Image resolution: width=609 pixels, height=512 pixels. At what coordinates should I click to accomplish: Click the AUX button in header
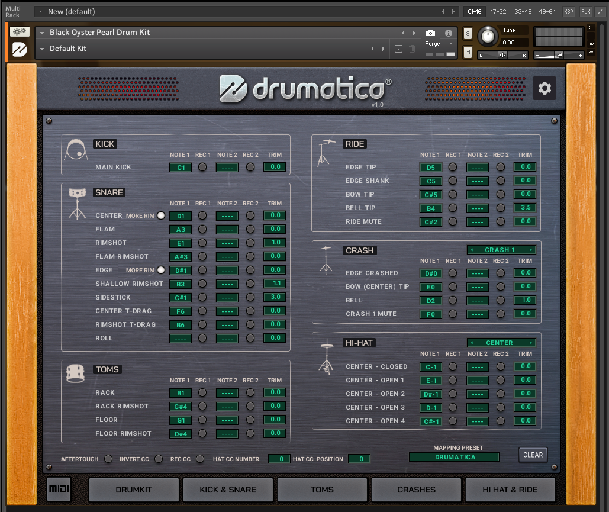coord(586,12)
